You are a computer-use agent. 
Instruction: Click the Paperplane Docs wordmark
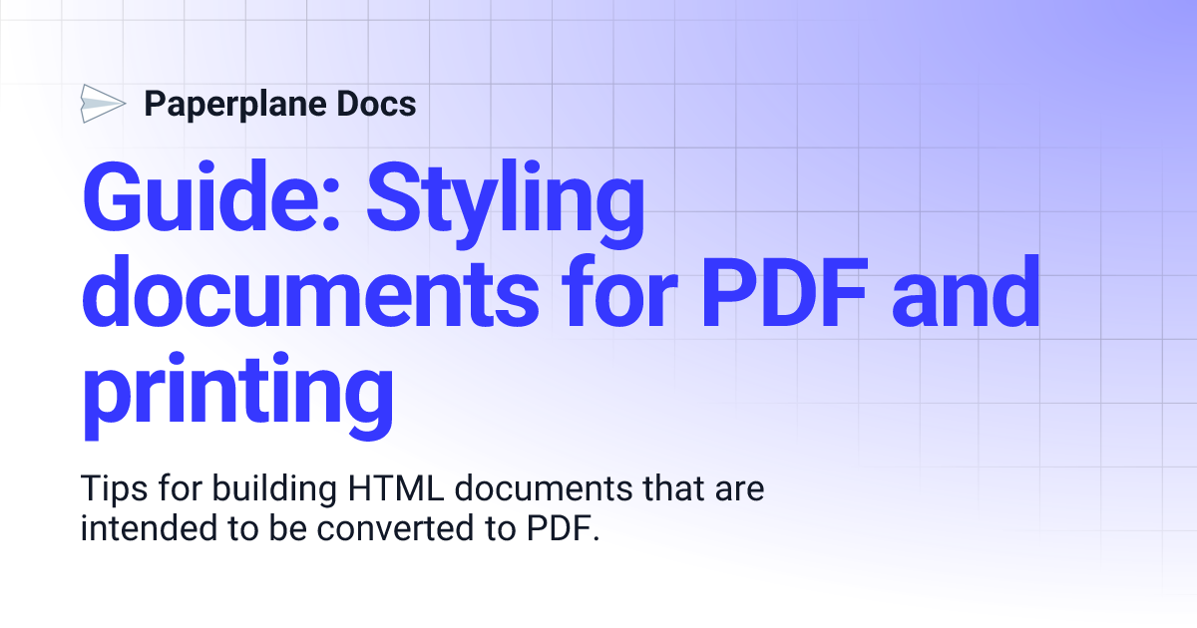(280, 104)
